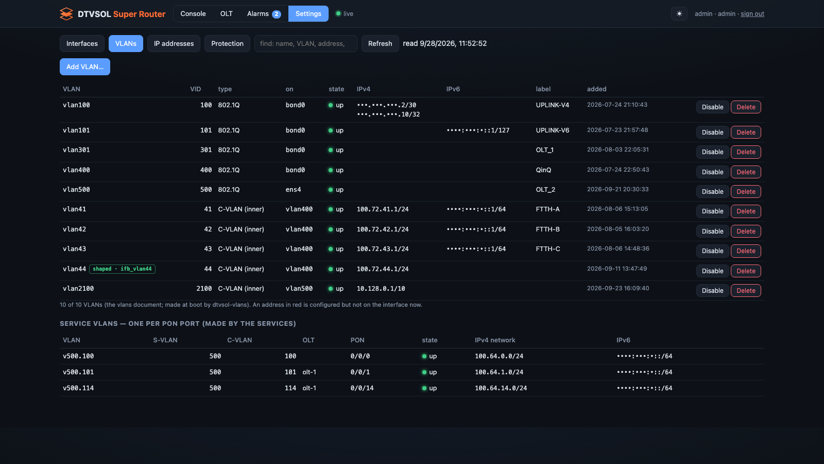Image resolution: width=824 pixels, height=464 pixels.
Task: Disable vlan100
Action: click(713, 107)
